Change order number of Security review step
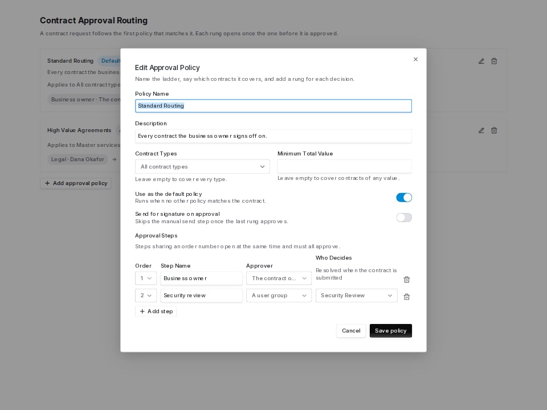This screenshot has height=410, width=547. [x=146, y=296]
